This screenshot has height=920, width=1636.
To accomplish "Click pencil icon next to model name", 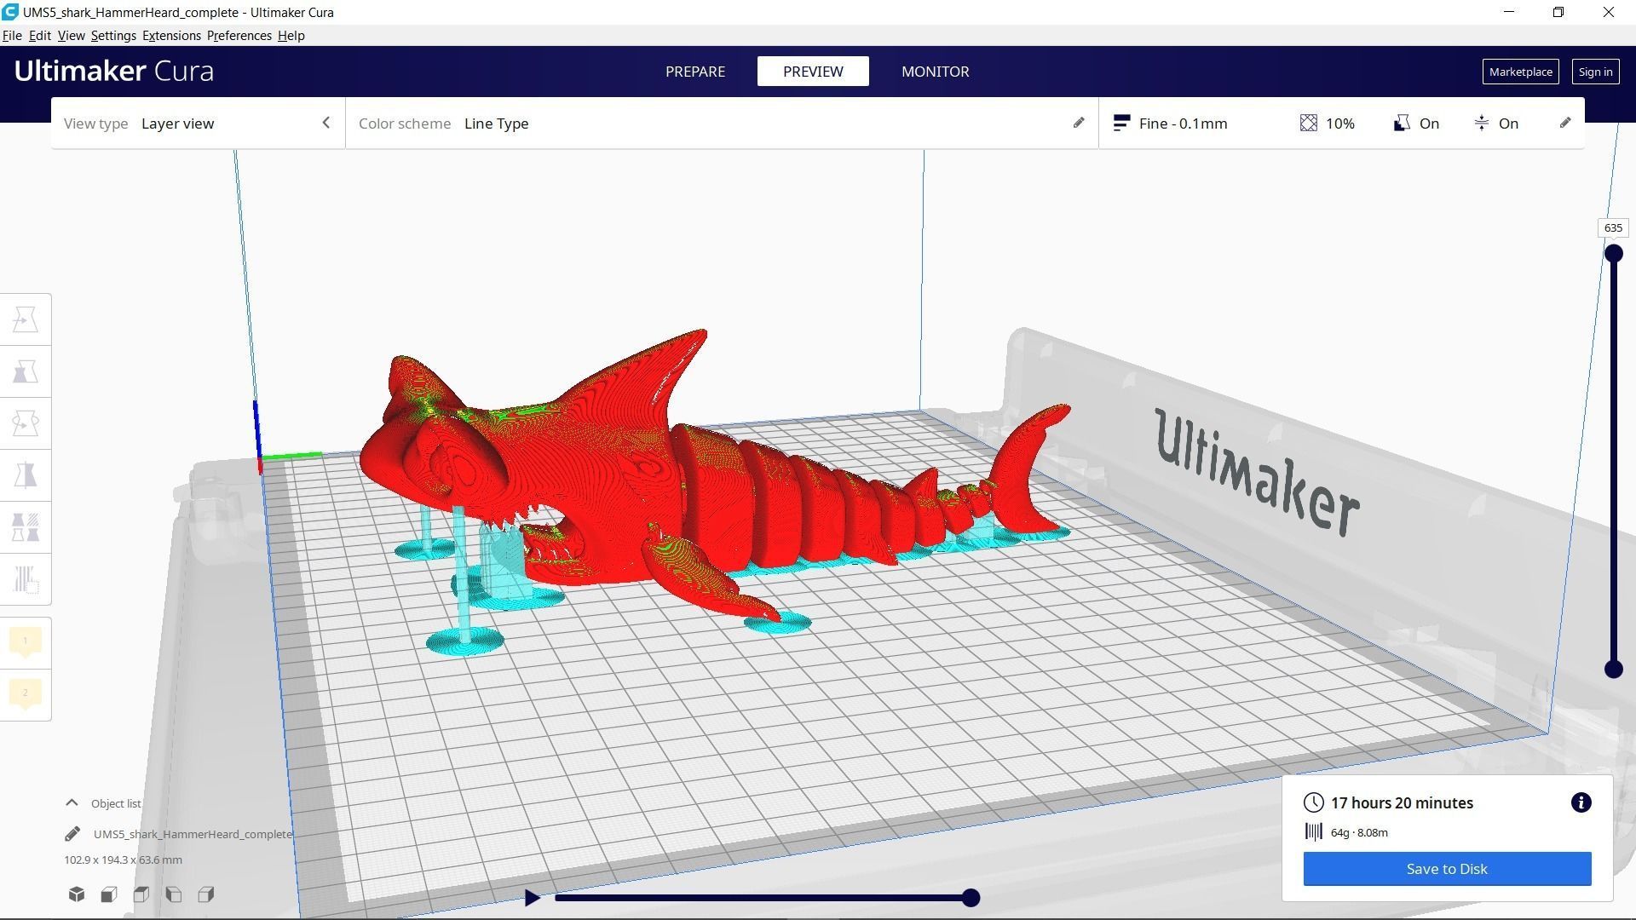I will 72,834.
